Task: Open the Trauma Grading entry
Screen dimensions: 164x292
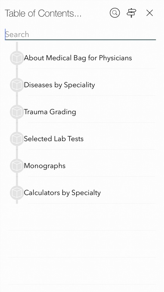Action: [x=50, y=112]
